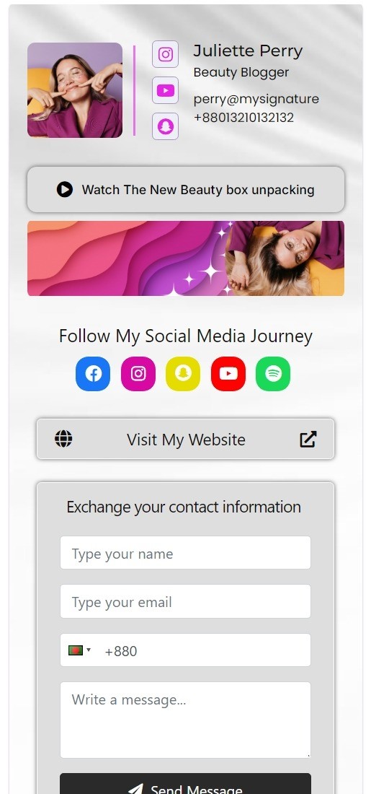Focus the Type your email field

[186, 601]
